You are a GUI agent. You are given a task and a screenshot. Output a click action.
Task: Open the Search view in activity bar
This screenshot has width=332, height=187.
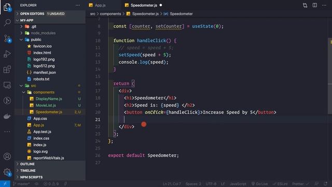(7, 22)
